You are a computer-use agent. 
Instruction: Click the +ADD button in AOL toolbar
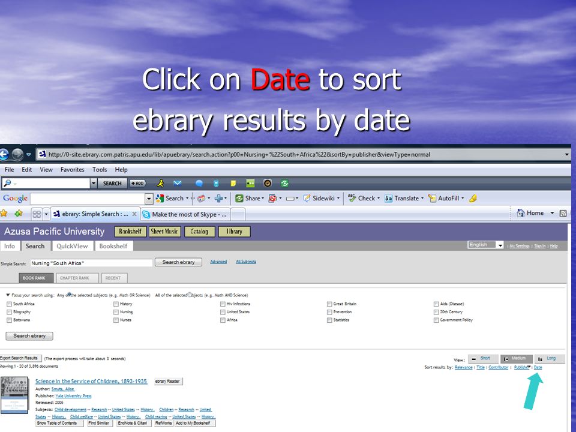click(138, 183)
